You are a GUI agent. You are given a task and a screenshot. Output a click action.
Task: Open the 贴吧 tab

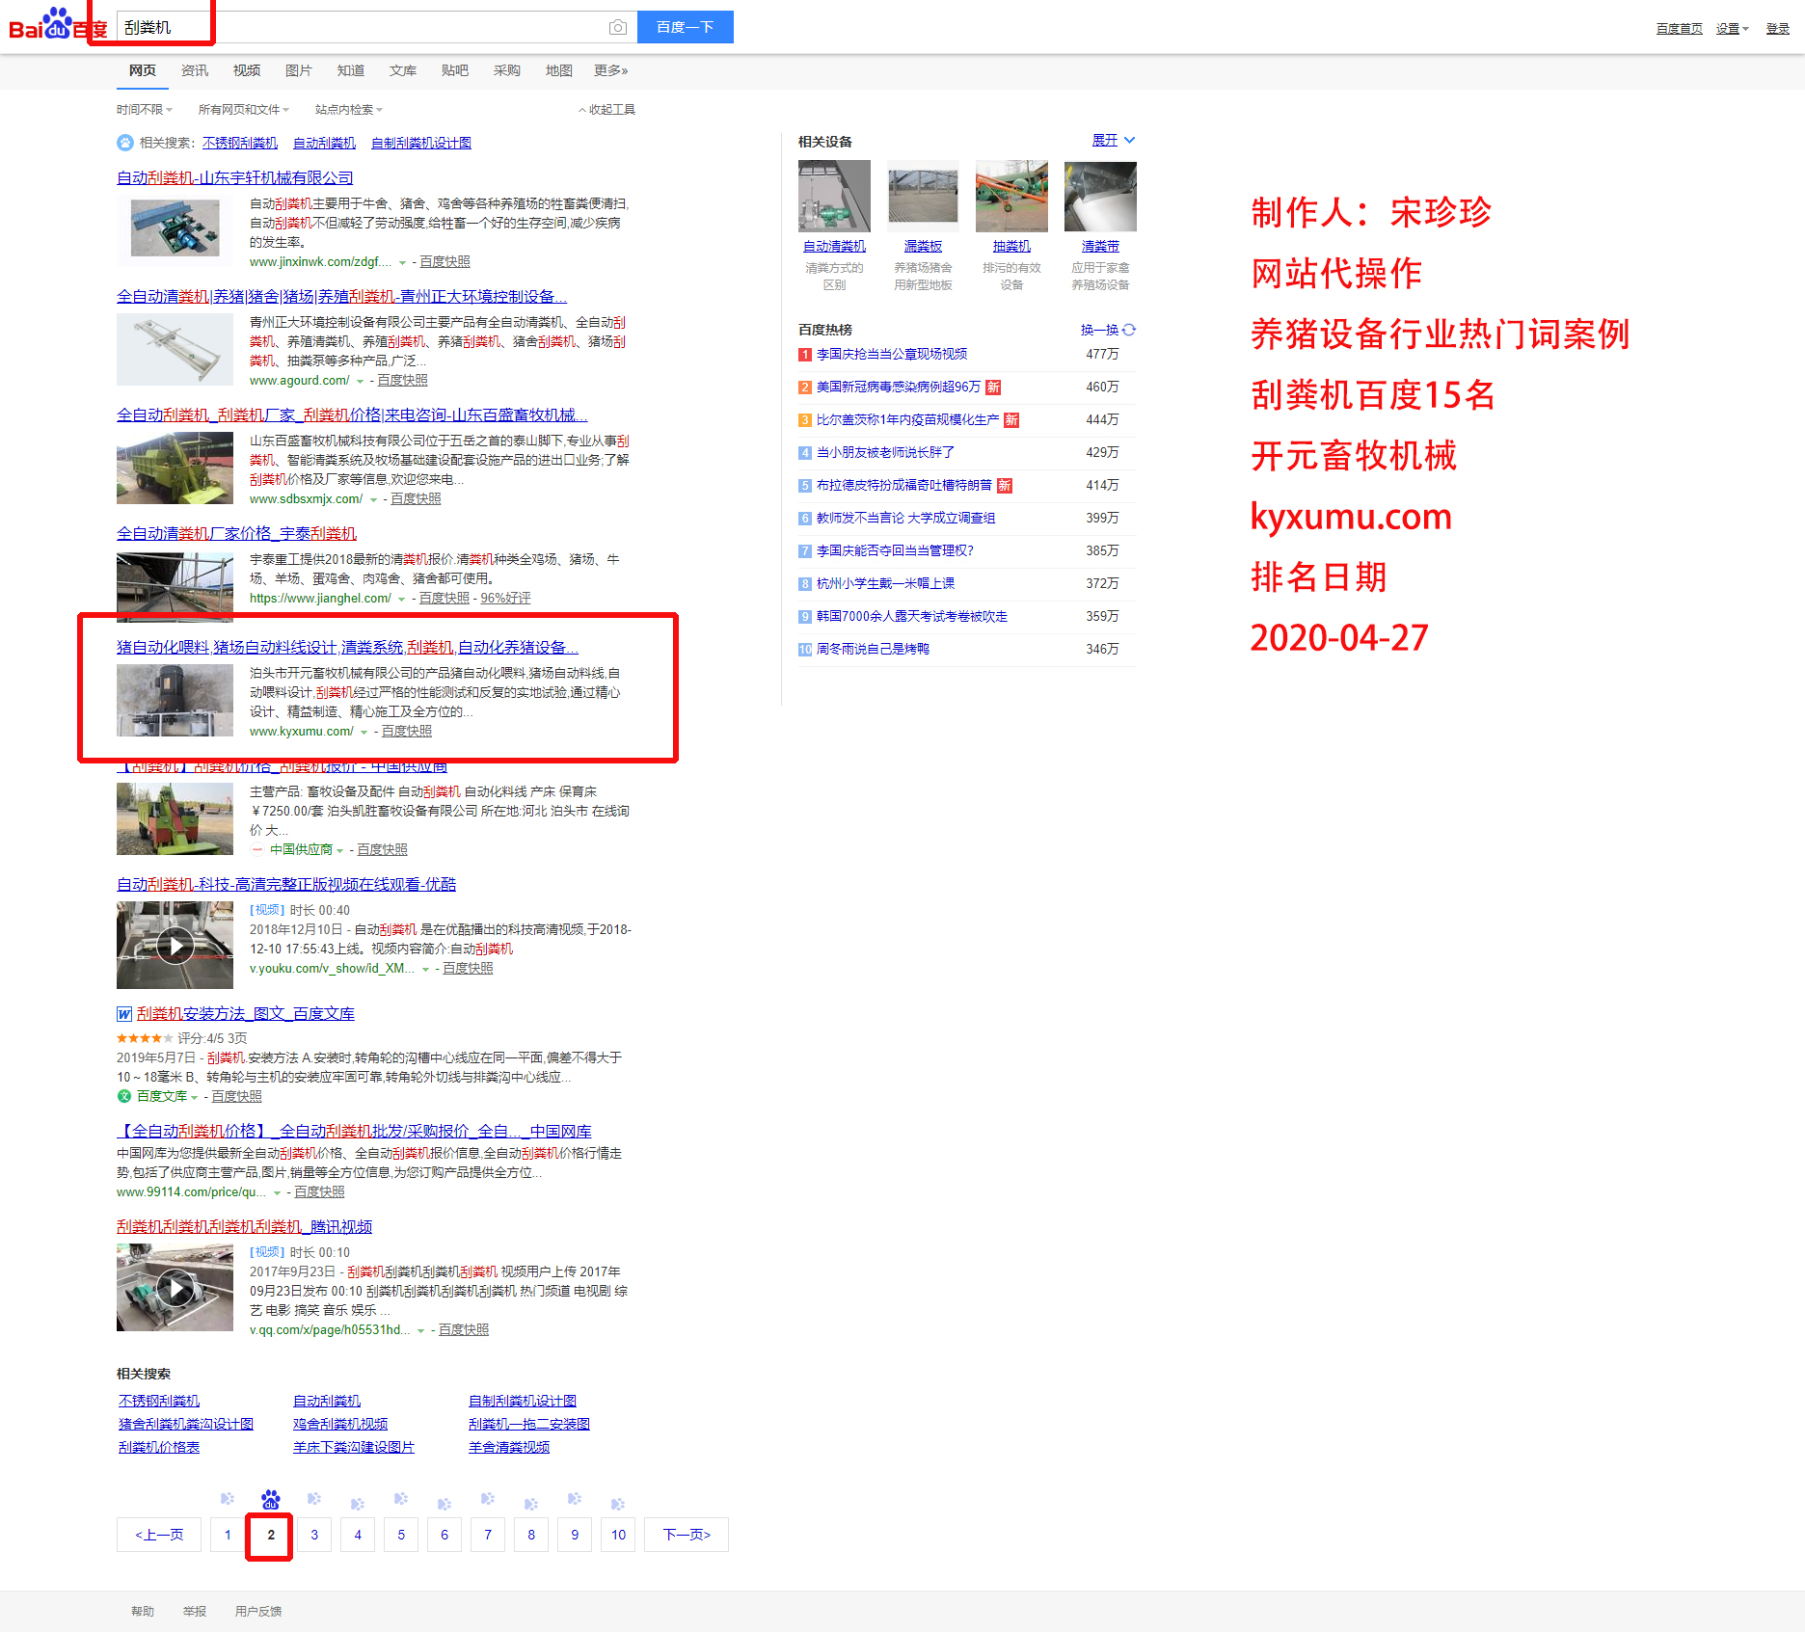pos(455,70)
